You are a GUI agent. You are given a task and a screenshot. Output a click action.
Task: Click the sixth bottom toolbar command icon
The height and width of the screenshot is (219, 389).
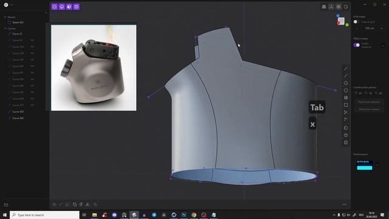88,204
